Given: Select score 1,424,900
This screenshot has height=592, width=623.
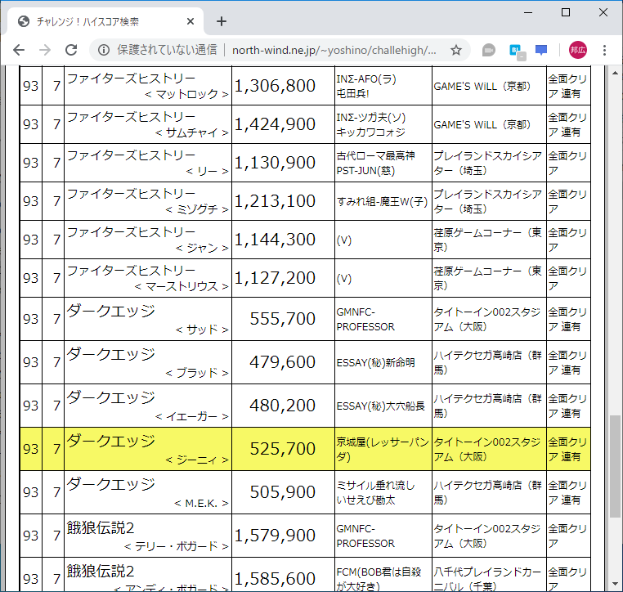Looking at the screenshot, I should pyautogui.click(x=275, y=124).
